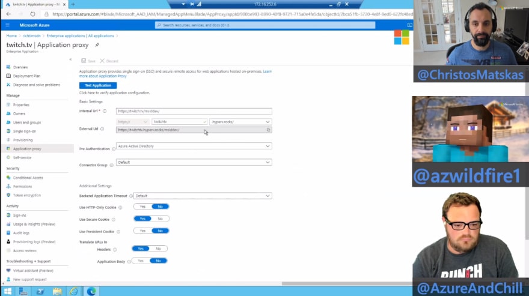The height and width of the screenshot is (296, 529).
Task: Go to Home breadcrumb link
Action: coord(11,36)
